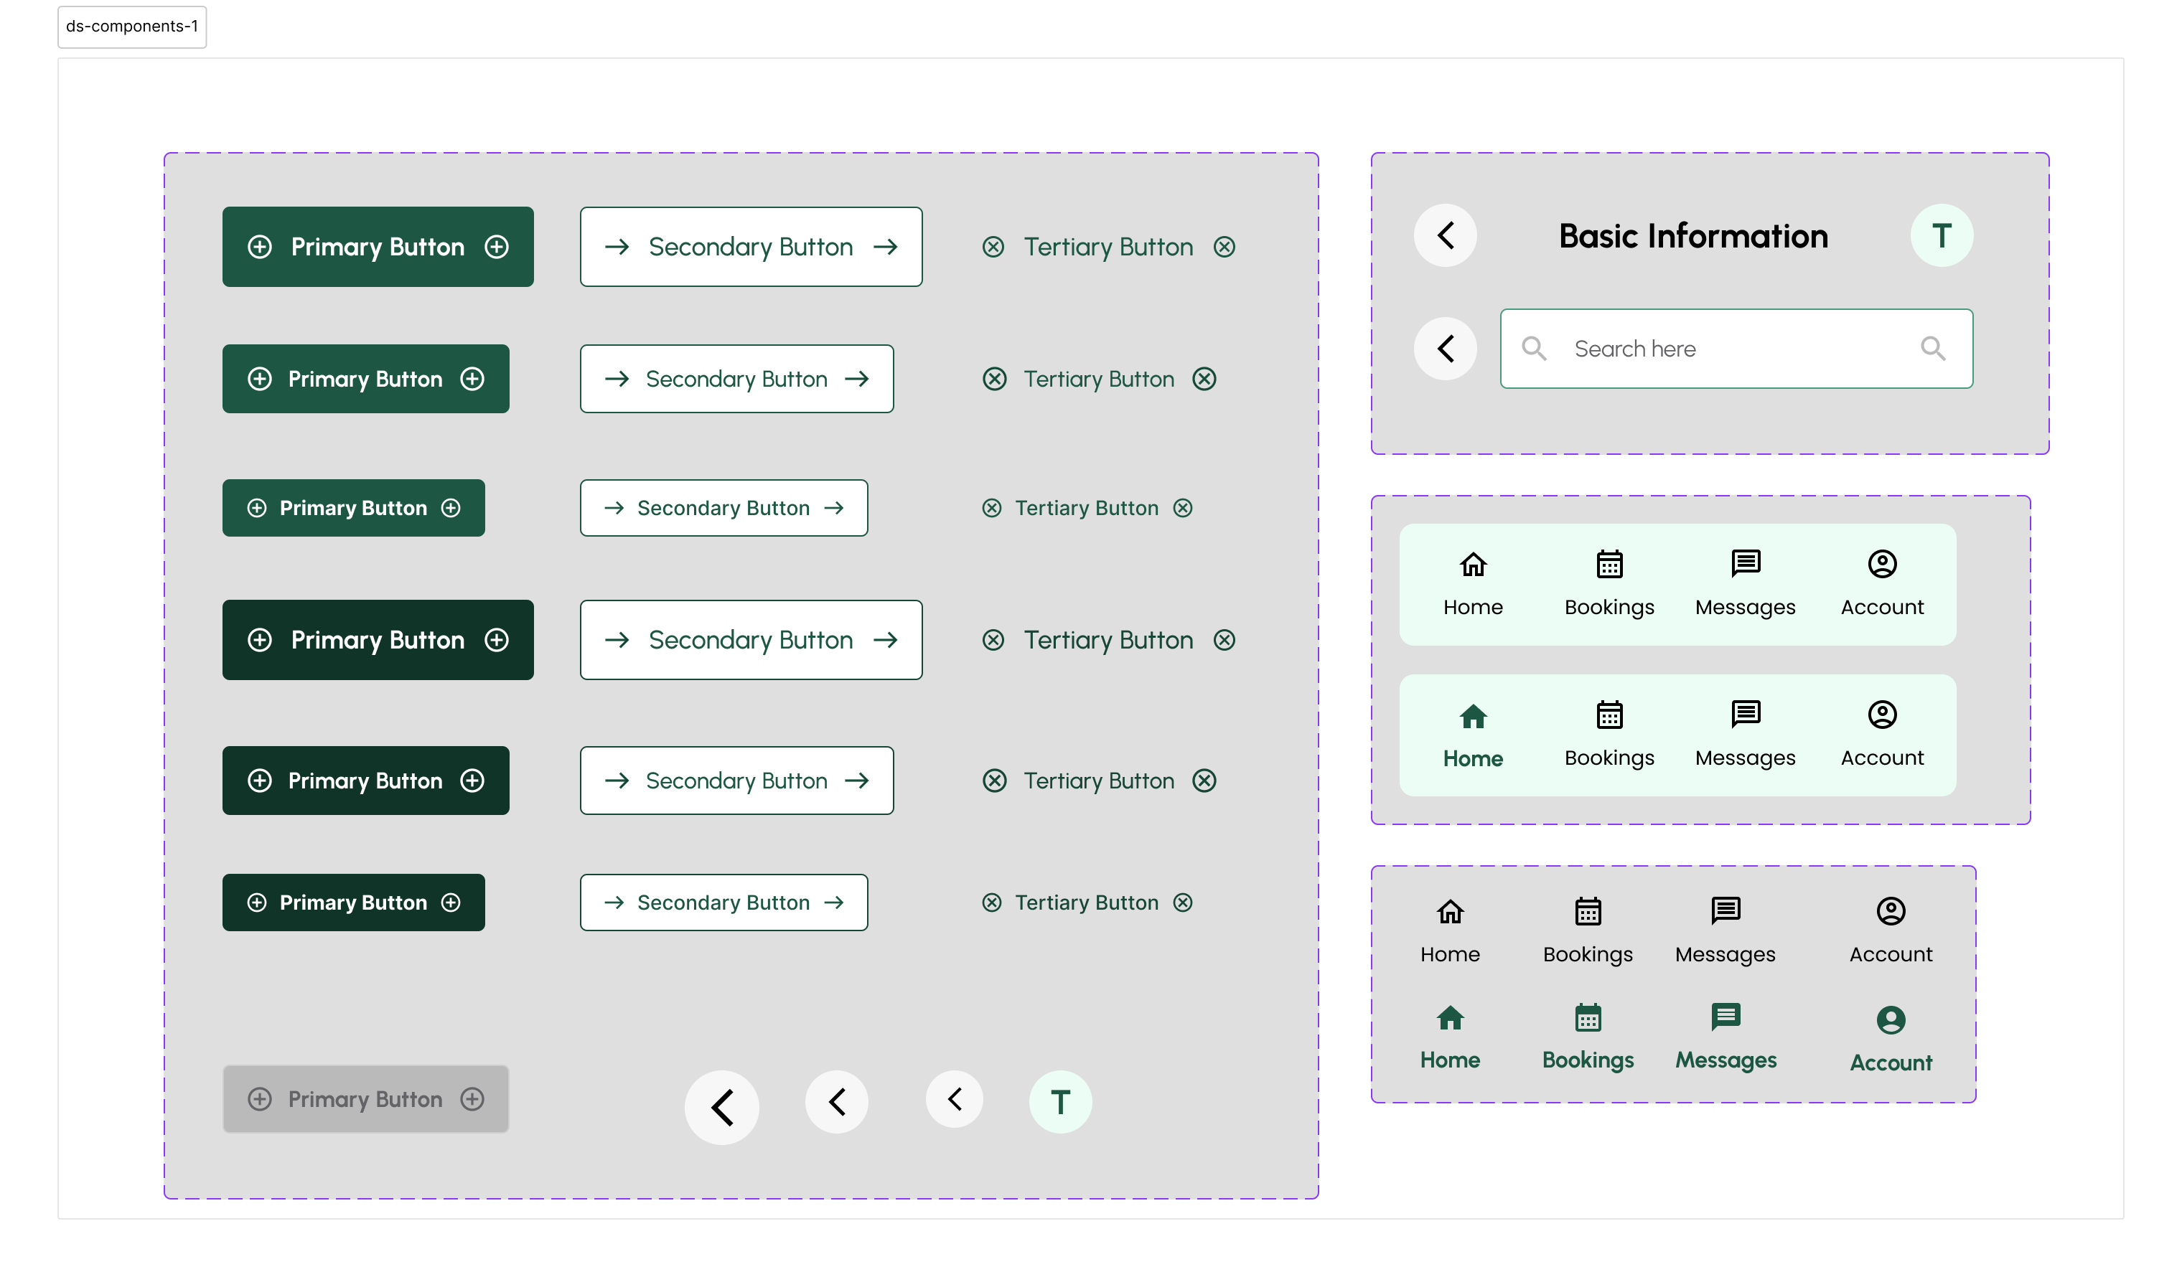This screenshot has width=2182, height=1277.
Task: Click Tertiary Button in row with smallest dark-green Primary
Action: tap(1087, 903)
